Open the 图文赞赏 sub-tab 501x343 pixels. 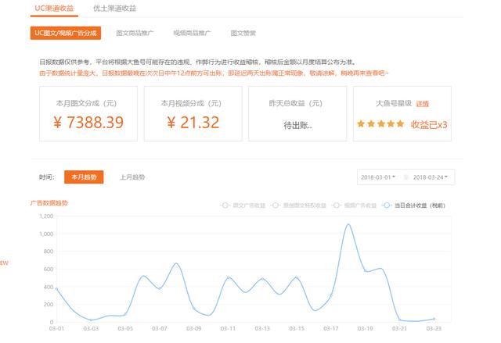pos(243,33)
